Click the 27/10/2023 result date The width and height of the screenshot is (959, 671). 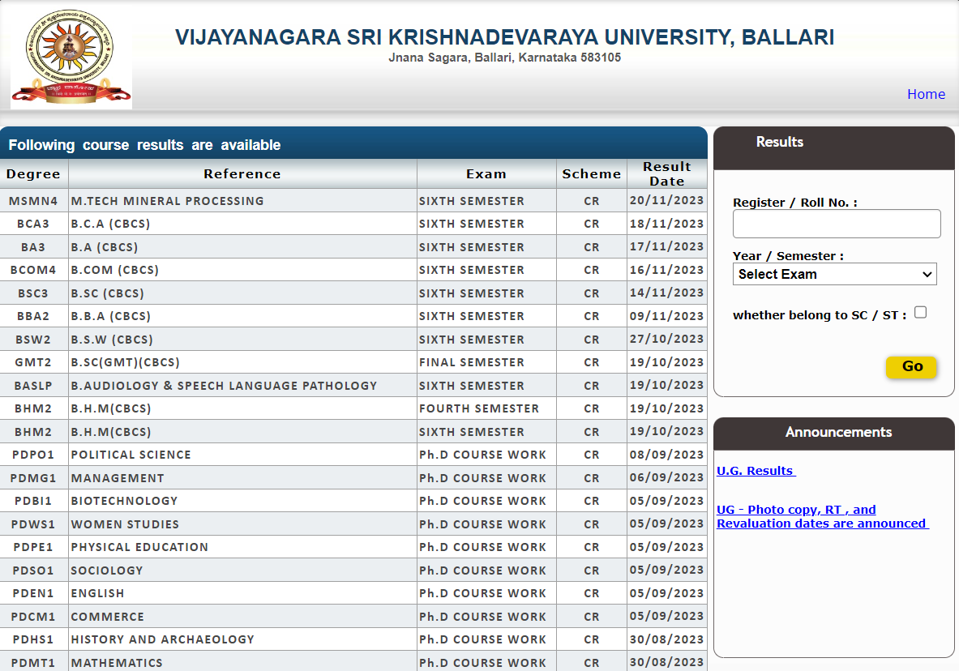pos(666,339)
